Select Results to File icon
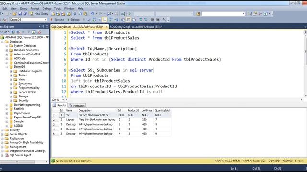307x172 pixels. tap(134, 20)
